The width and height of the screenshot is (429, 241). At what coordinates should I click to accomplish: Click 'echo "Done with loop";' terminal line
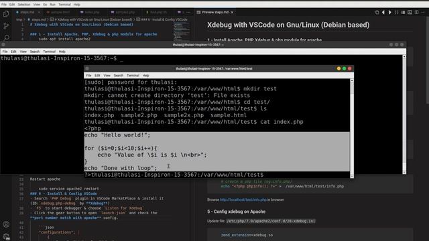click(121, 168)
